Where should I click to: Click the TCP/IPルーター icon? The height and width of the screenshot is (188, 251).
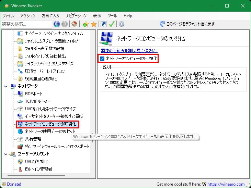point(20,101)
